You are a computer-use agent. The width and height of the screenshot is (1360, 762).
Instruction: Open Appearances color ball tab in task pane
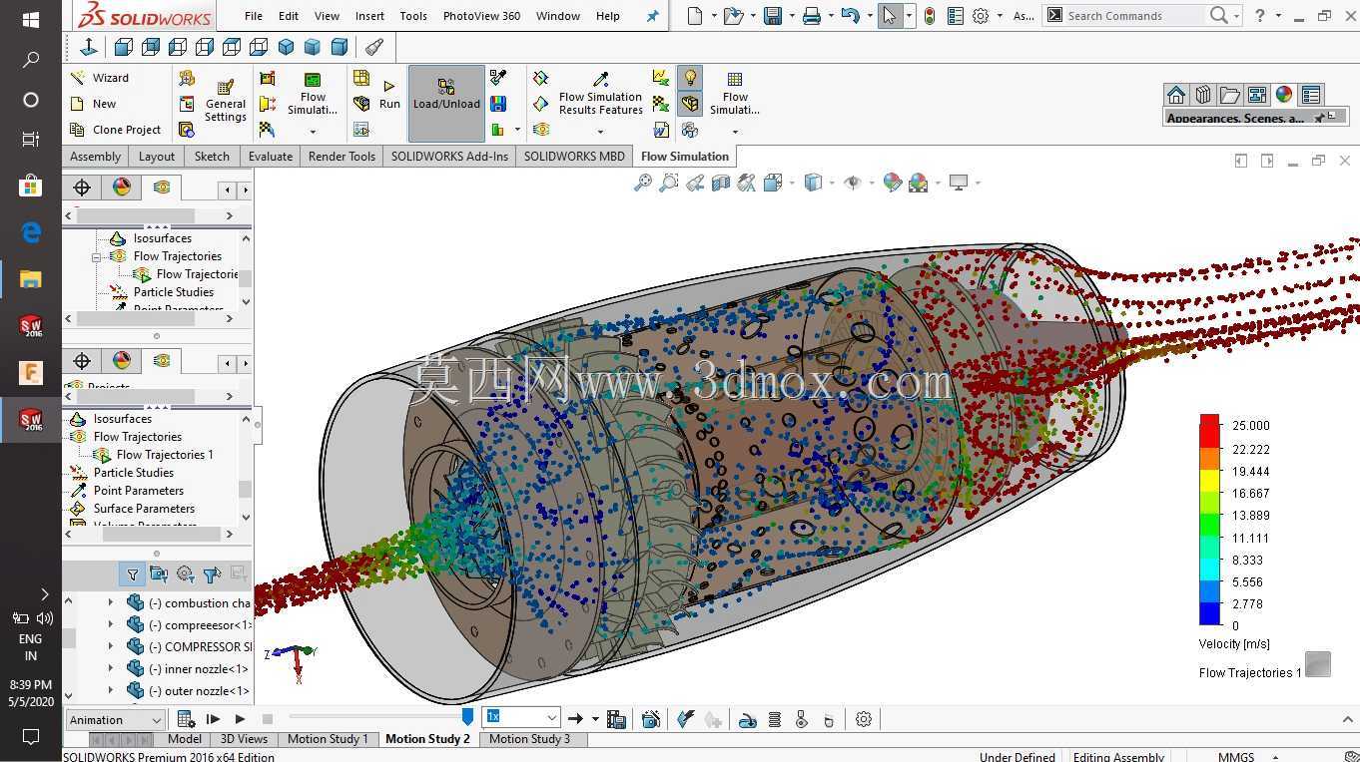pyautogui.click(x=1284, y=95)
